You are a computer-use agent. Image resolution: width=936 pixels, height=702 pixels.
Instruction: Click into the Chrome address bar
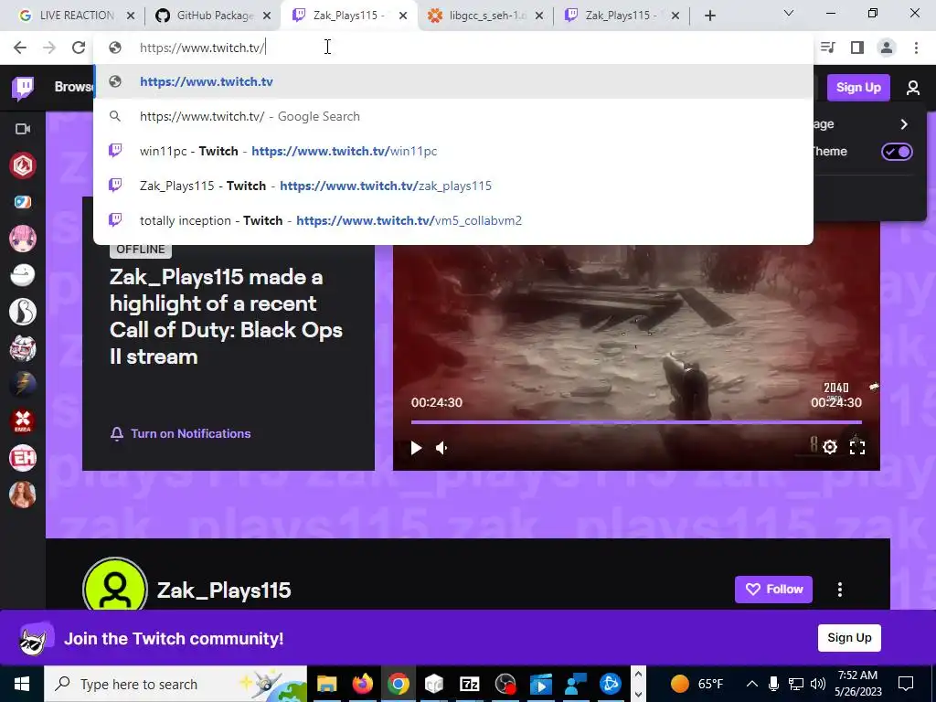click(x=453, y=48)
